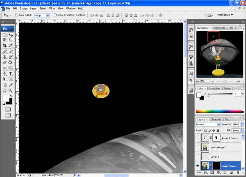Toggle lock transparent pixels
The height and width of the screenshot is (177, 246).
pyautogui.click(x=205, y=130)
